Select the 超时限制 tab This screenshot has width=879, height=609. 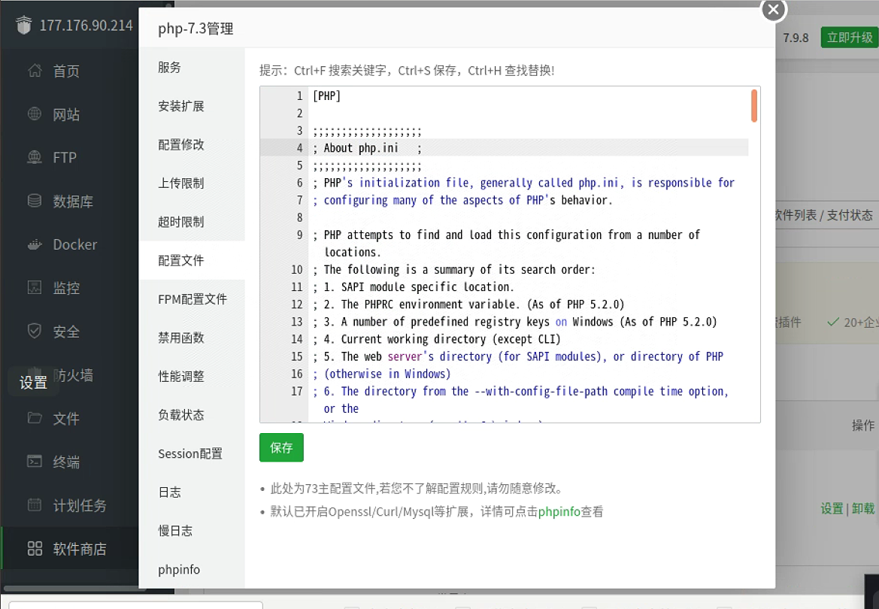click(x=192, y=222)
